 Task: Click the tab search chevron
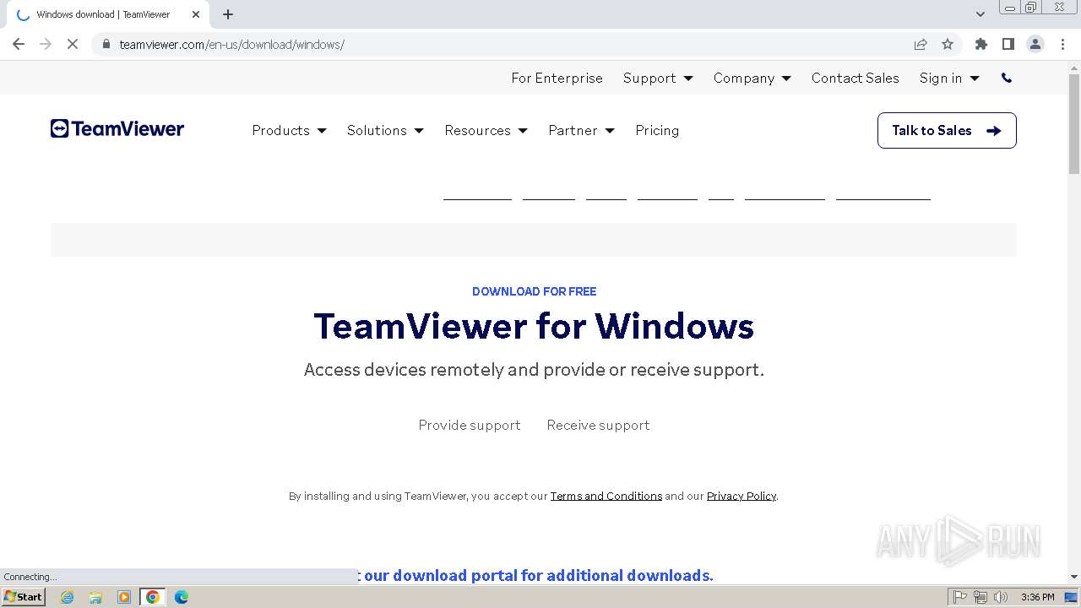click(x=981, y=14)
